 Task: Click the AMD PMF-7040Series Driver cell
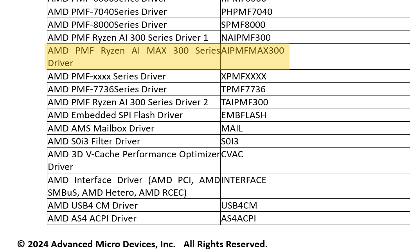(x=107, y=12)
